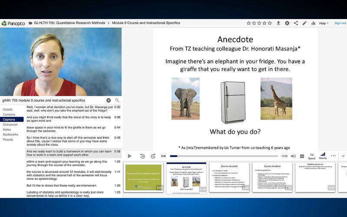Click the presenter video panel
347x217 pixels.
click(61, 62)
